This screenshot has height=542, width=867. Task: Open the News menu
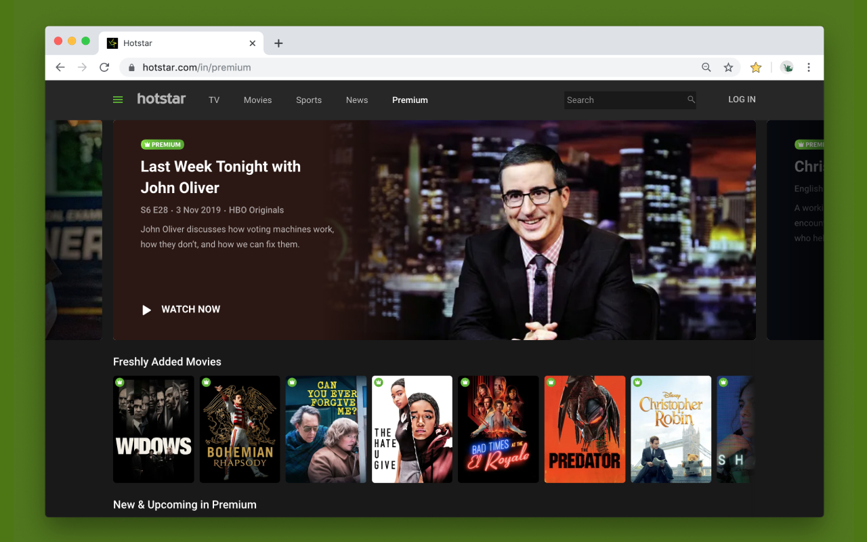coord(357,100)
